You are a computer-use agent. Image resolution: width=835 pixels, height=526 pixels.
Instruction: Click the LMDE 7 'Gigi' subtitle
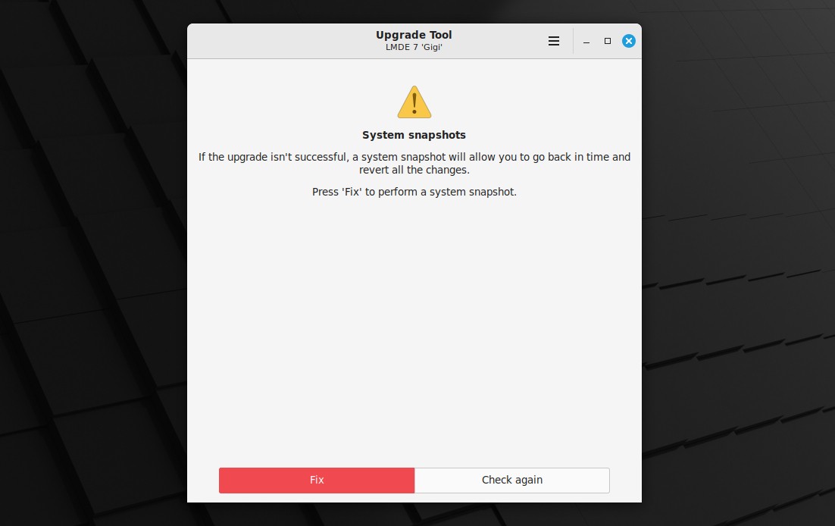(414, 47)
